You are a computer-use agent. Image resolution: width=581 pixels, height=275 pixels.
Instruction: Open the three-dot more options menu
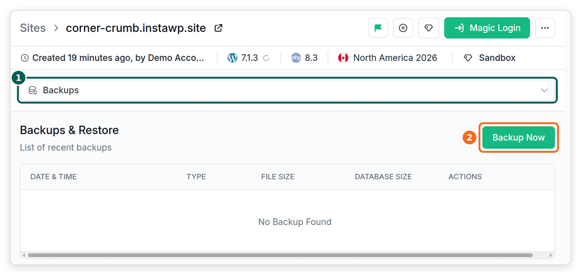pyautogui.click(x=545, y=28)
